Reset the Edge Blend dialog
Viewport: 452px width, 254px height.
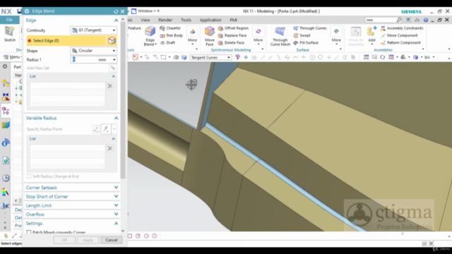[x=116, y=11]
